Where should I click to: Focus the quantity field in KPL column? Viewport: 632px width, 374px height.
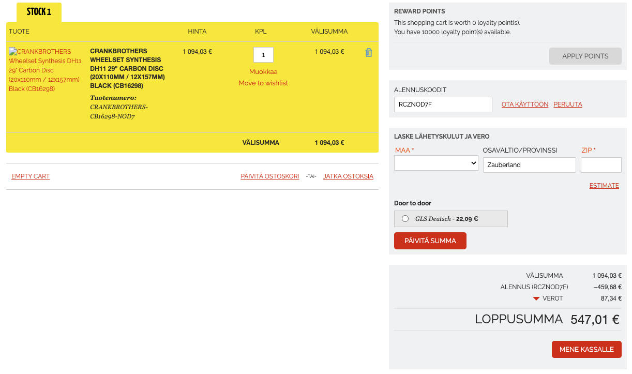coord(263,55)
